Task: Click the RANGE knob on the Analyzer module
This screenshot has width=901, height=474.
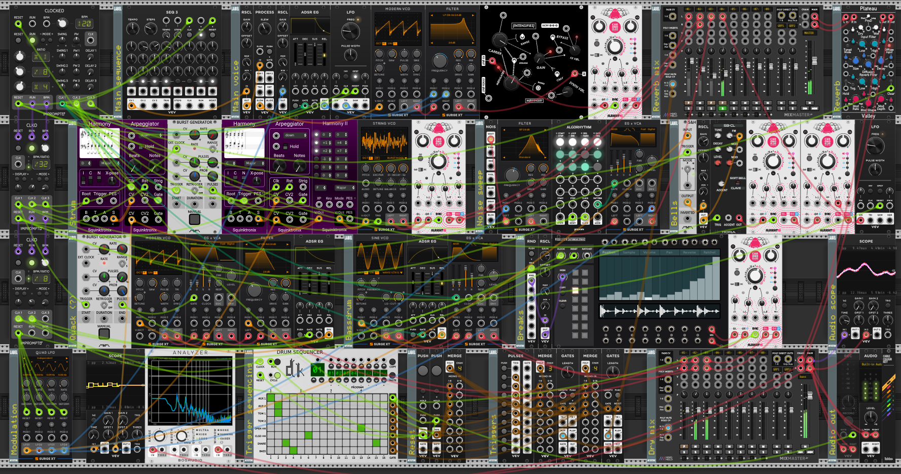Action: coord(159,435)
